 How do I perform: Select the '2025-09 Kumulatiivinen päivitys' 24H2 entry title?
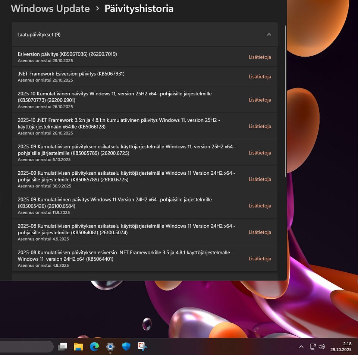[x=114, y=203]
